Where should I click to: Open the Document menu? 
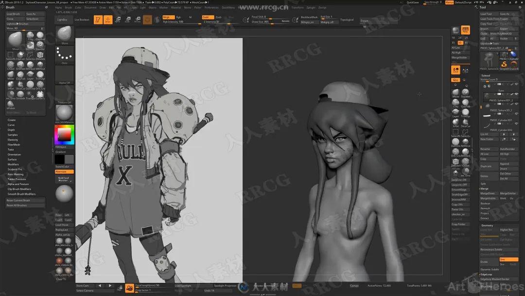click(90, 7)
